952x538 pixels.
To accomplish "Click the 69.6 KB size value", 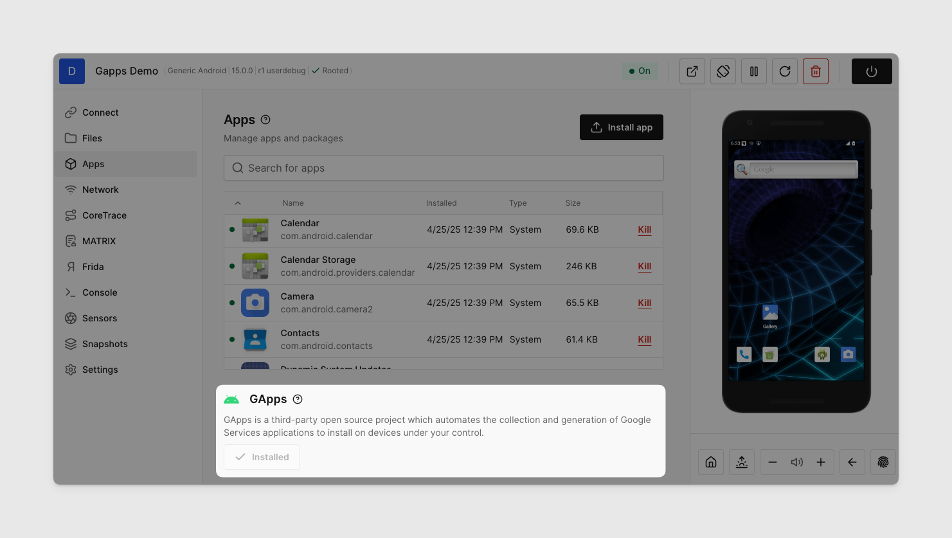I will pyautogui.click(x=582, y=229).
